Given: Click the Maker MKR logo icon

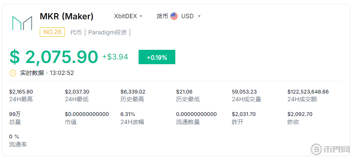Looking at the screenshot, I should tap(22, 23).
